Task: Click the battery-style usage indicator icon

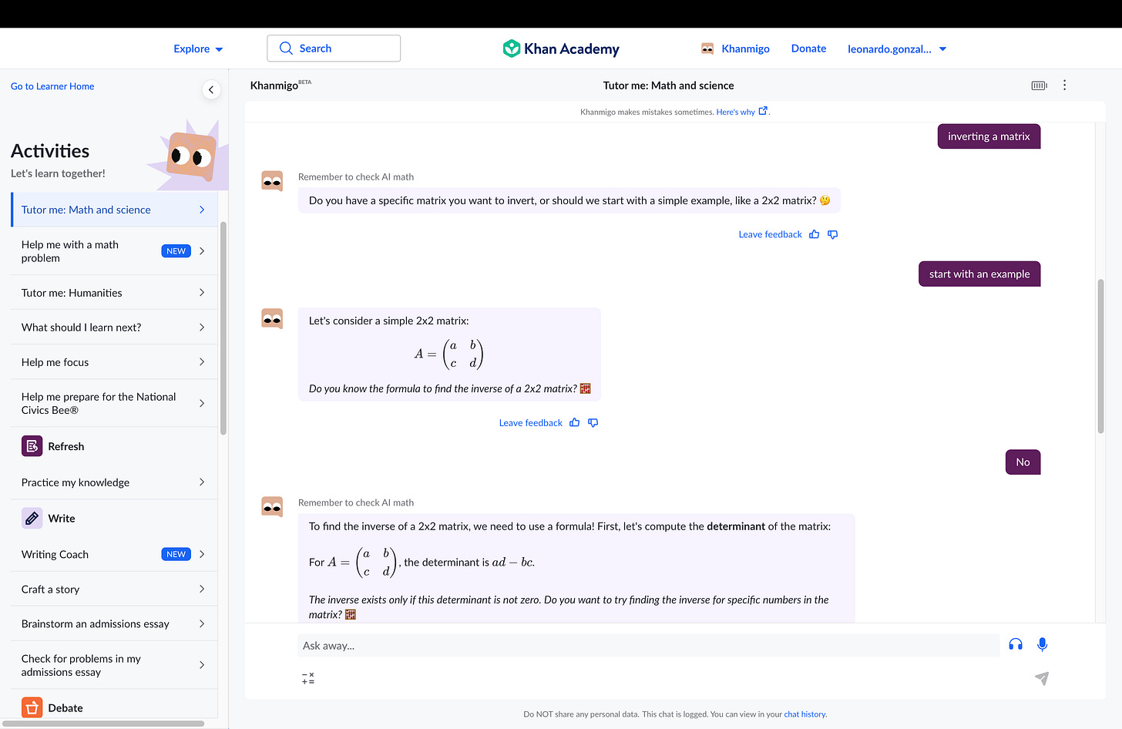Action: [x=1040, y=86]
